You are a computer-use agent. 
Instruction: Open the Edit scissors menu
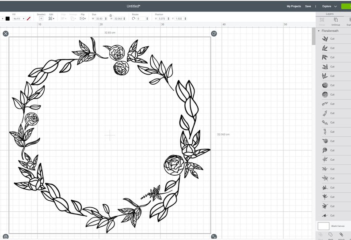tap(51, 19)
